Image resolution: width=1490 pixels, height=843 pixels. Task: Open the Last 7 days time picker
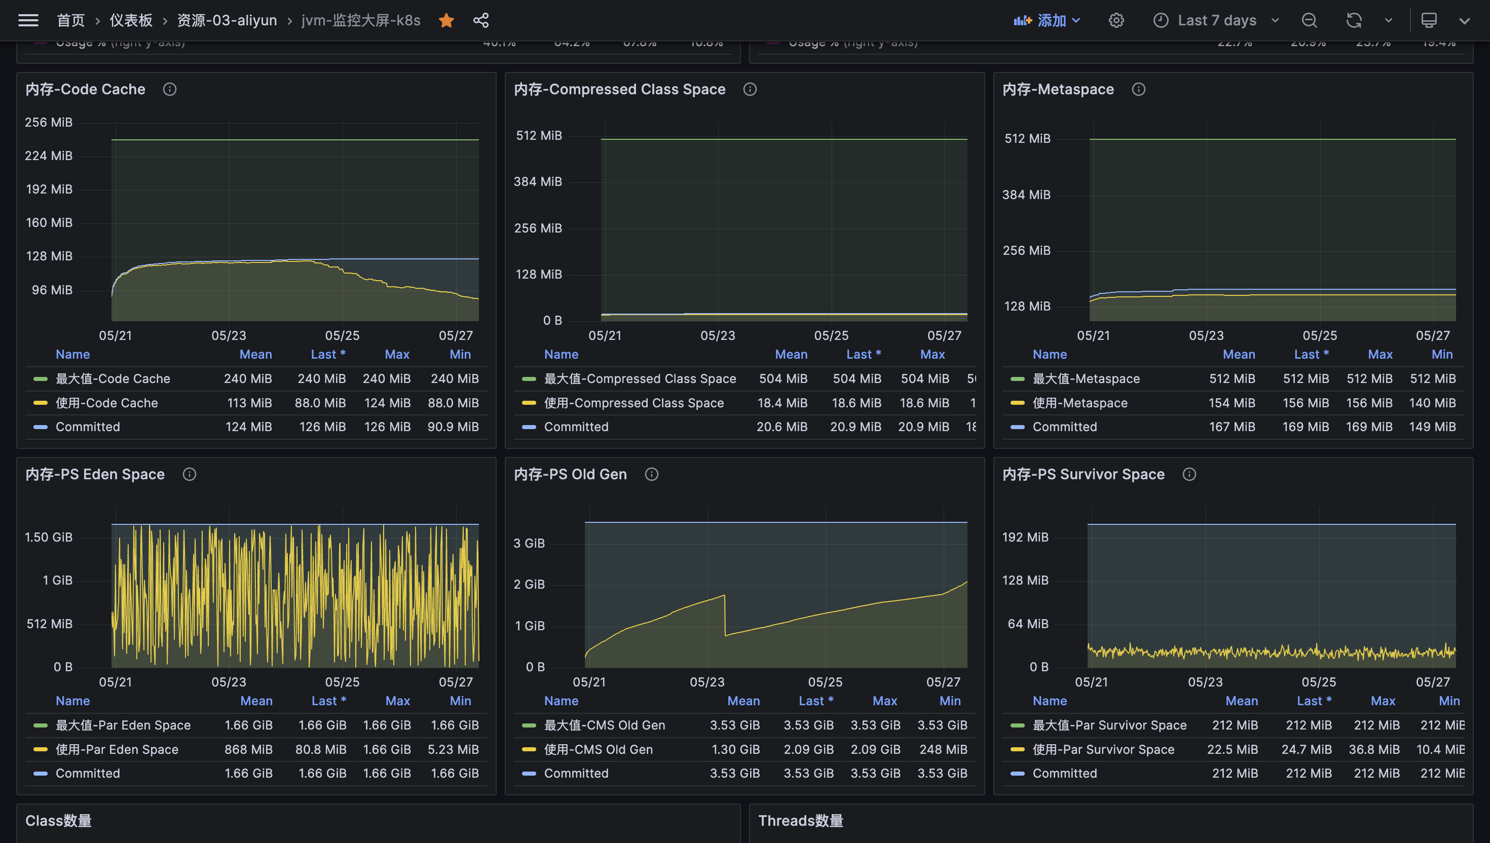click(1216, 20)
